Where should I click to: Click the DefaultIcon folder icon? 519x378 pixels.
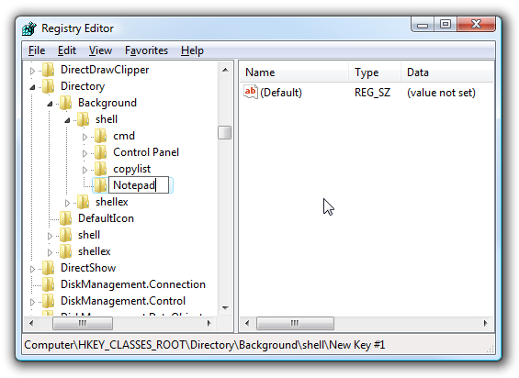65,218
